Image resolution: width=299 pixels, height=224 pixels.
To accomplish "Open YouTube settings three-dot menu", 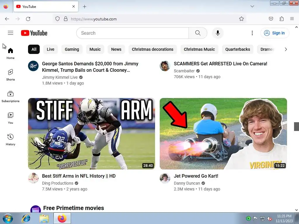I will (252, 33).
